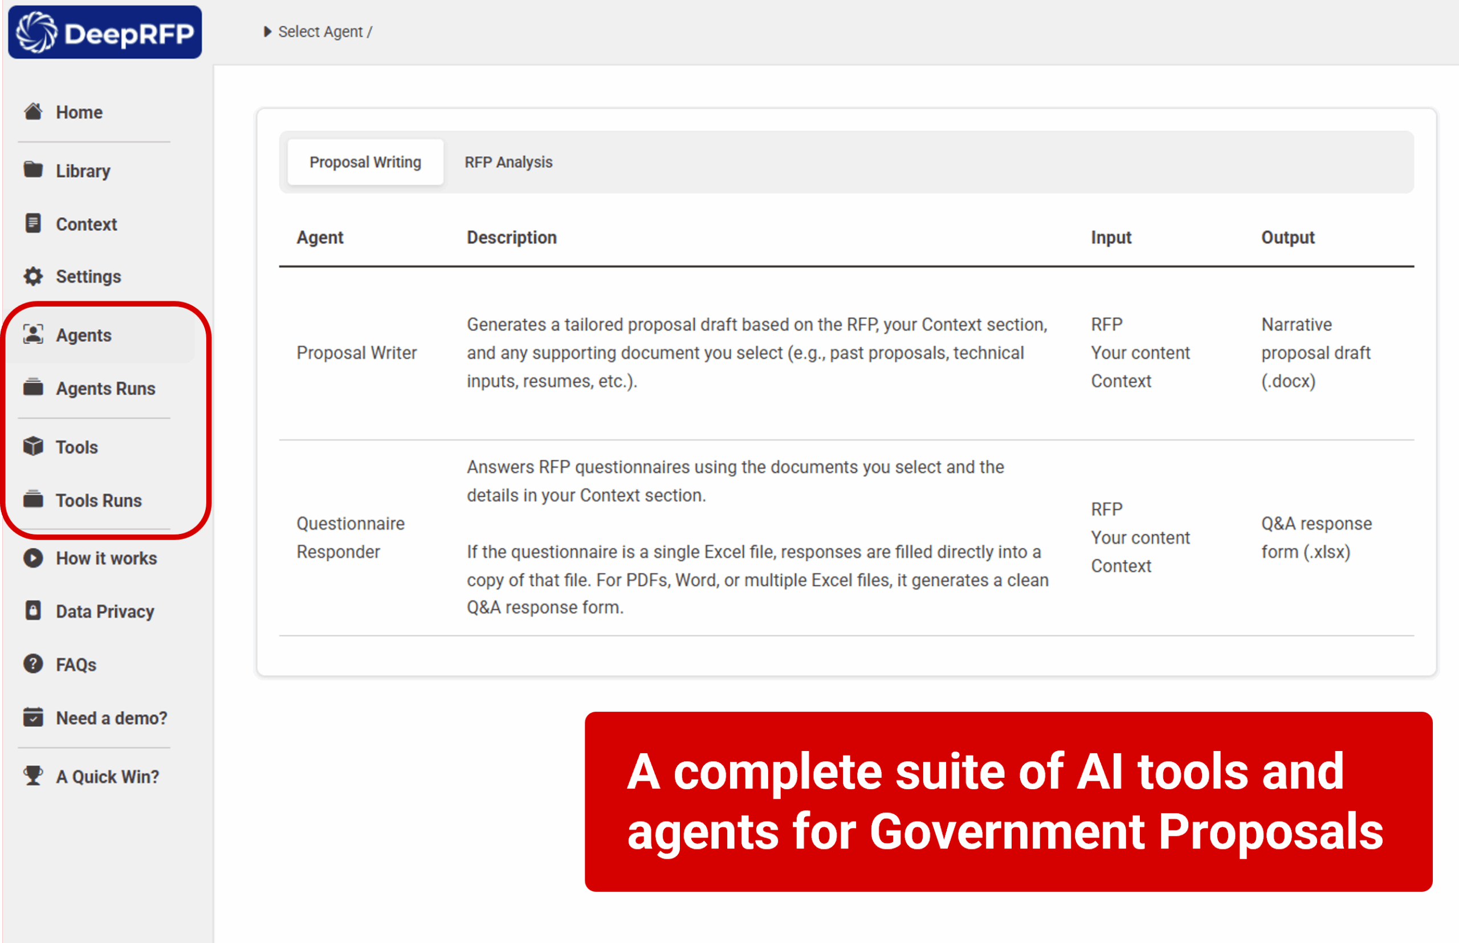Open the Tools Runs menu item
The height and width of the screenshot is (943, 1459).
(99, 500)
